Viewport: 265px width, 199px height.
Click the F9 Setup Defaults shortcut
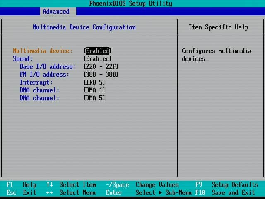coord(226,185)
